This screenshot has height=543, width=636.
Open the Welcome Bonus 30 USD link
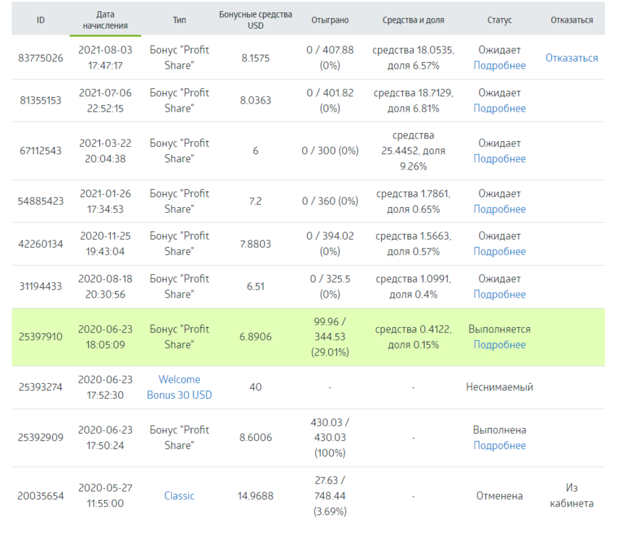pyautogui.click(x=179, y=387)
